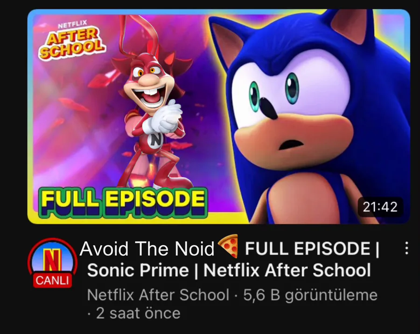Click the pizza emoji in the title

[x=229, y=246]
